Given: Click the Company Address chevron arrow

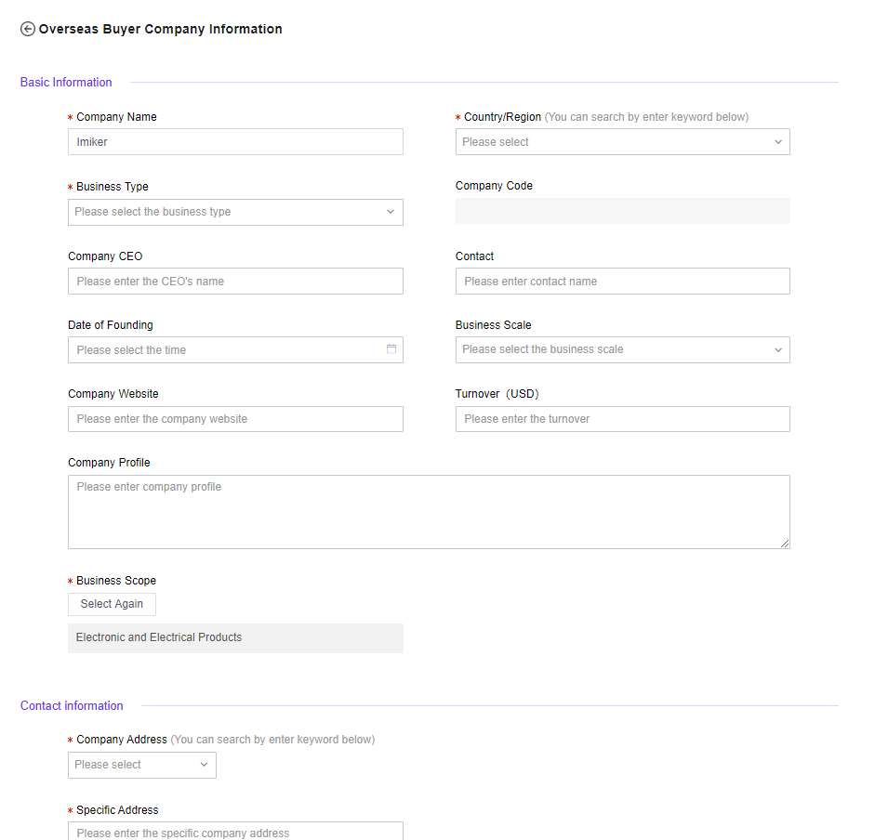Looking at the screenshot, I should (x=205, y=765).
